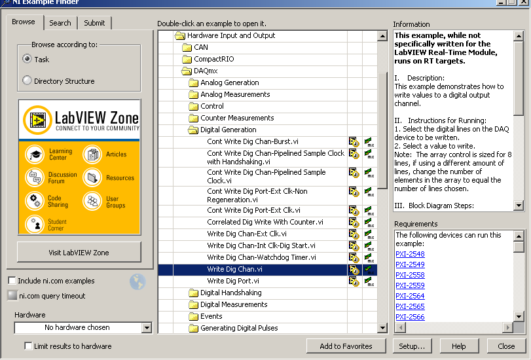Click the Events folder icon
This screenshot has width=531, height=360.
(193, 317)
